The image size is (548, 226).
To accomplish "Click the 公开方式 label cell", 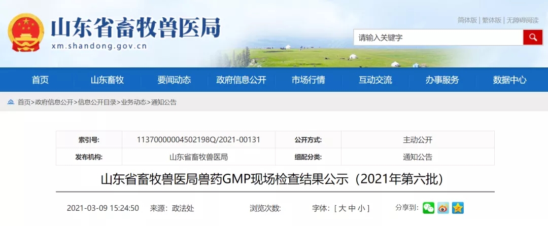I will pyautogui.click(x=309, y=140).
